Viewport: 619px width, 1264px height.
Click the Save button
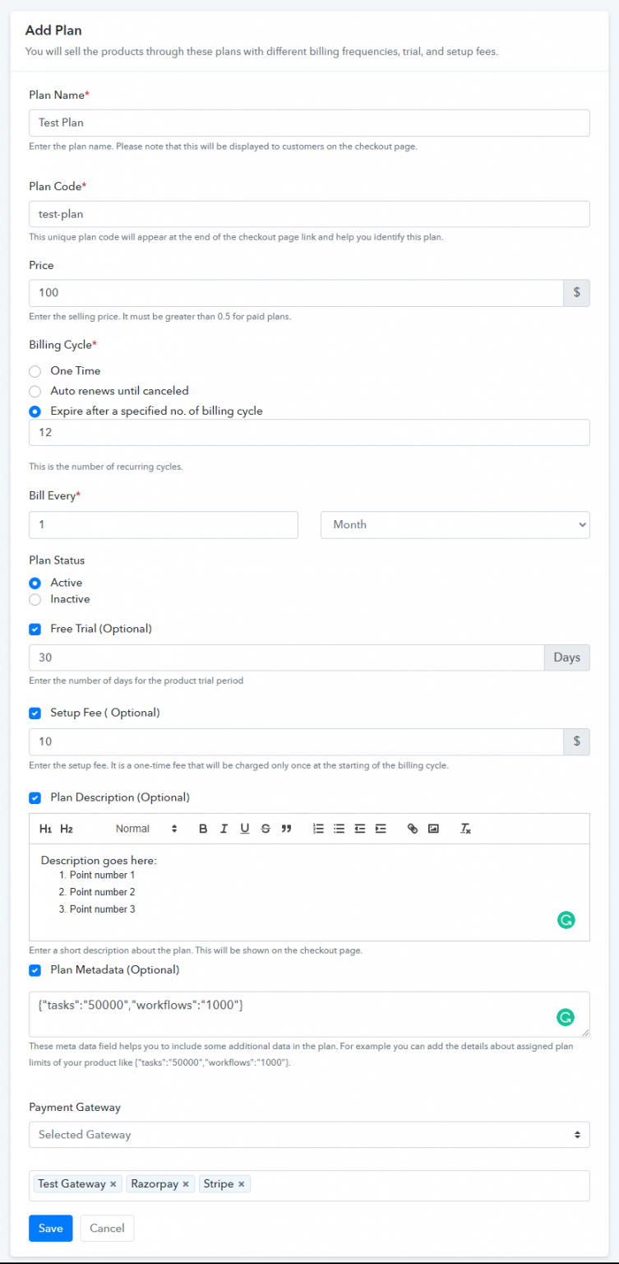coord(50,1228)
